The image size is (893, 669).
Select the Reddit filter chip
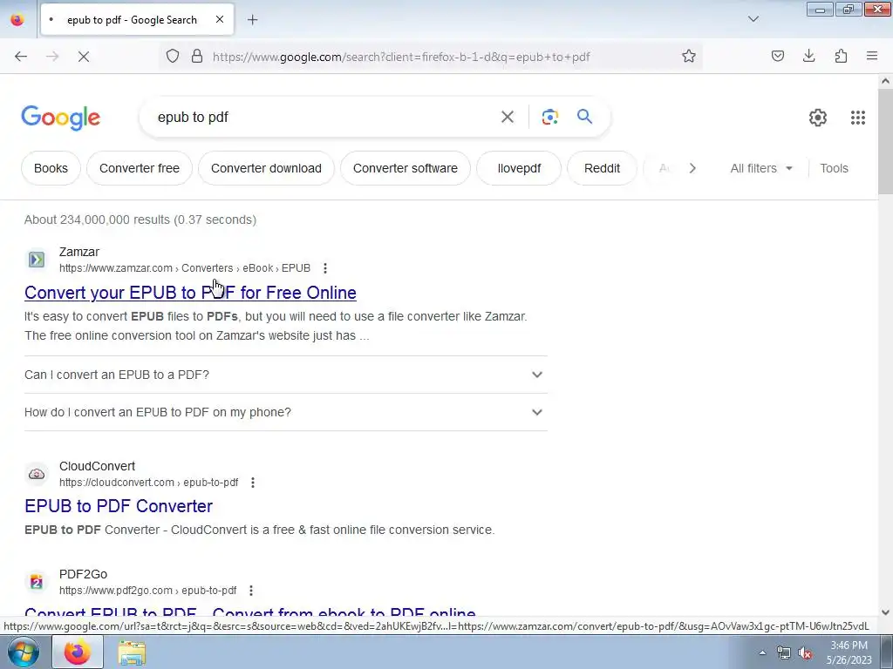pyautogui.click(x=602, y=168)
